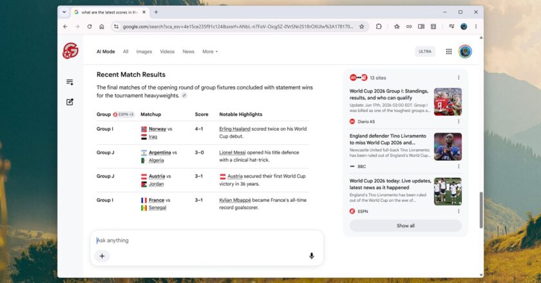Click the Lionel Messi link
The image size is (541, 283).
[233, 152]
